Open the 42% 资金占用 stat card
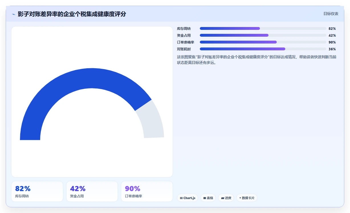 [x=92, y=191]
